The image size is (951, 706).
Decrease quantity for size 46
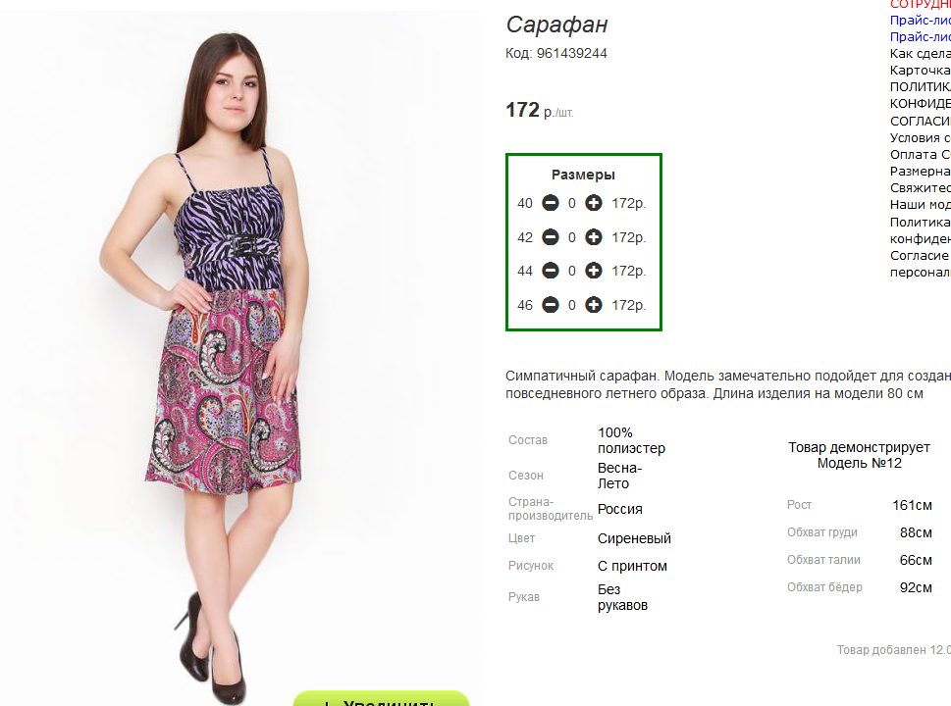(x=551, y=305)
